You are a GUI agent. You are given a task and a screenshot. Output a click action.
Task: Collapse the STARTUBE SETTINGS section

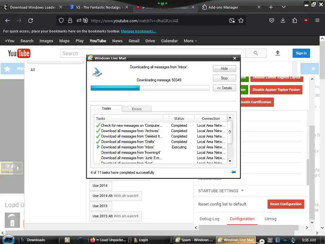(221, 191)
